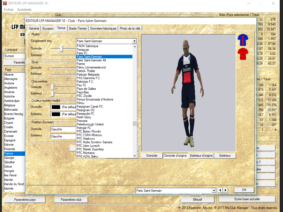Click the next club arrow button
The height and width of the screenshot is (212, 283).
click(225, 190)
